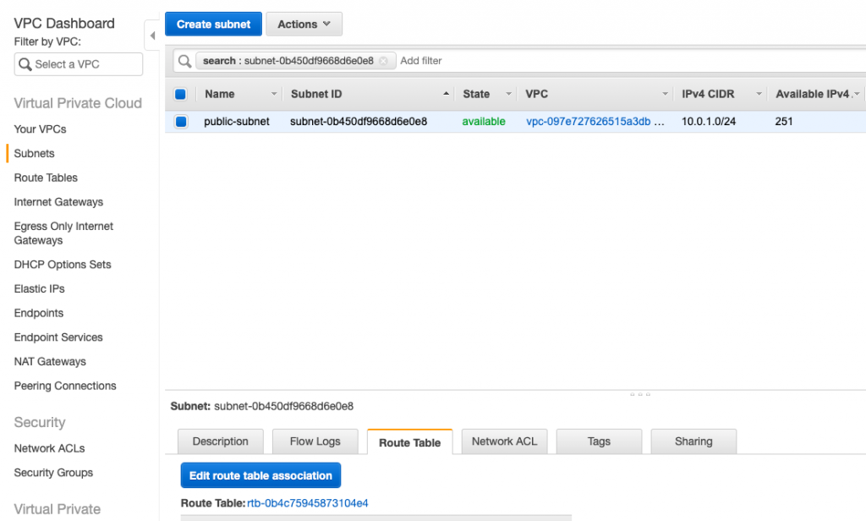Select the Route Table tab
Image resolution: width=866 pixels, height=521 pixels.
click(410, 442)
